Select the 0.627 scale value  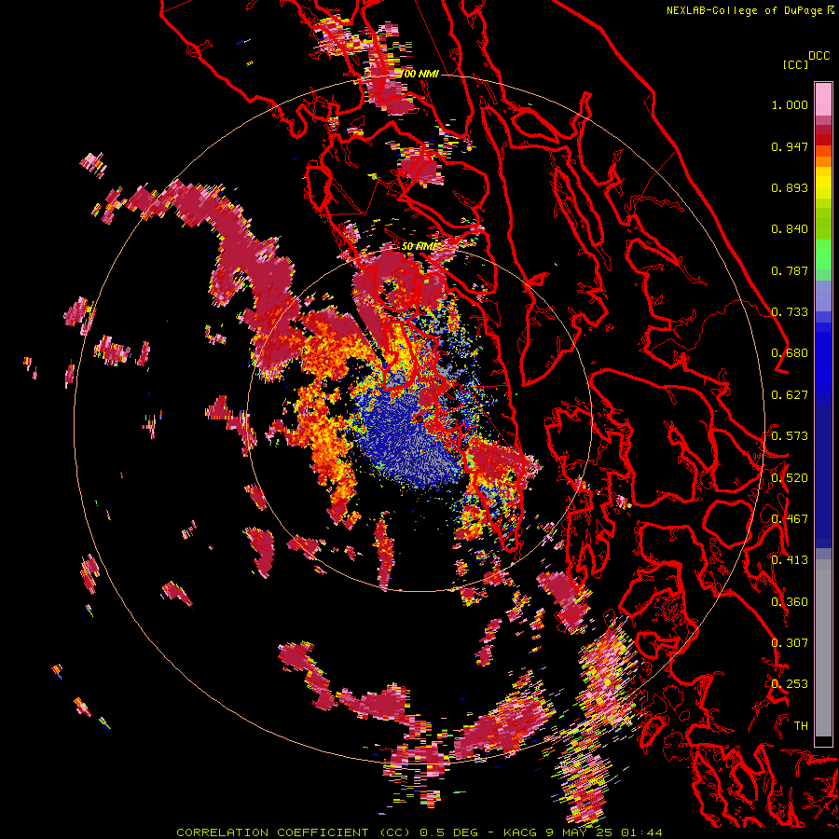[790, 395]
